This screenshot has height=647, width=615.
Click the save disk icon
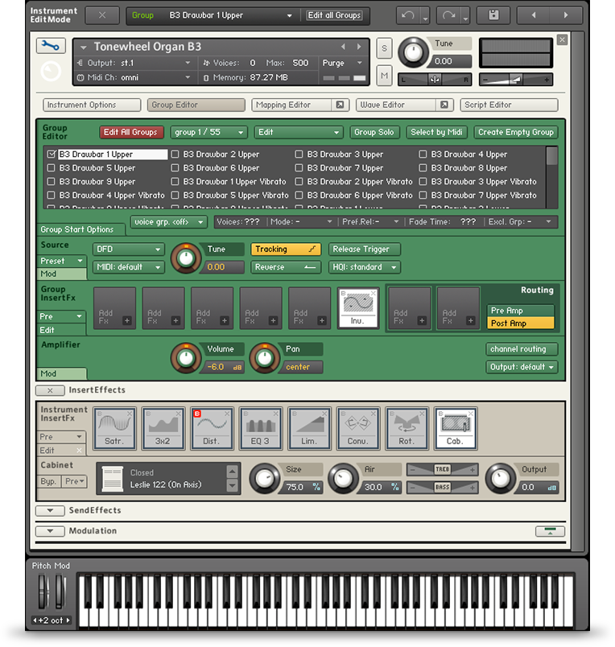(493, 15)
